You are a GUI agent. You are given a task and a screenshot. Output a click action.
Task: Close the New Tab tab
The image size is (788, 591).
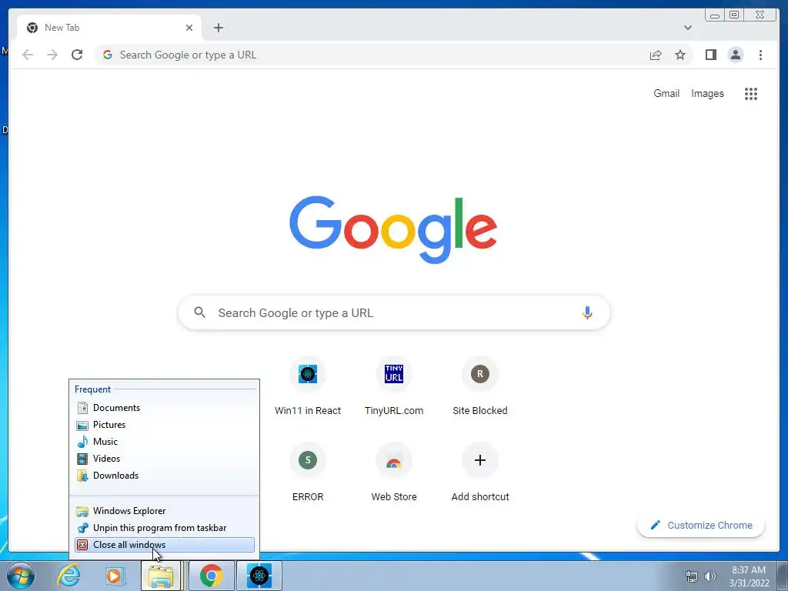[189, 28]
